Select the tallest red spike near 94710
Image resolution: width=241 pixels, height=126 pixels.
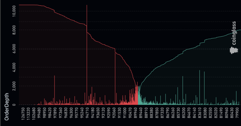tap(87, 52)
